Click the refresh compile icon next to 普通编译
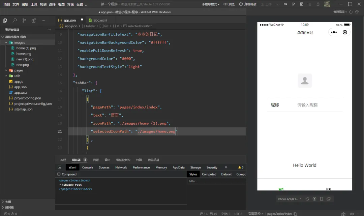Image resolution: width=364 pixels, height=216 pixels. coord(351,12)
